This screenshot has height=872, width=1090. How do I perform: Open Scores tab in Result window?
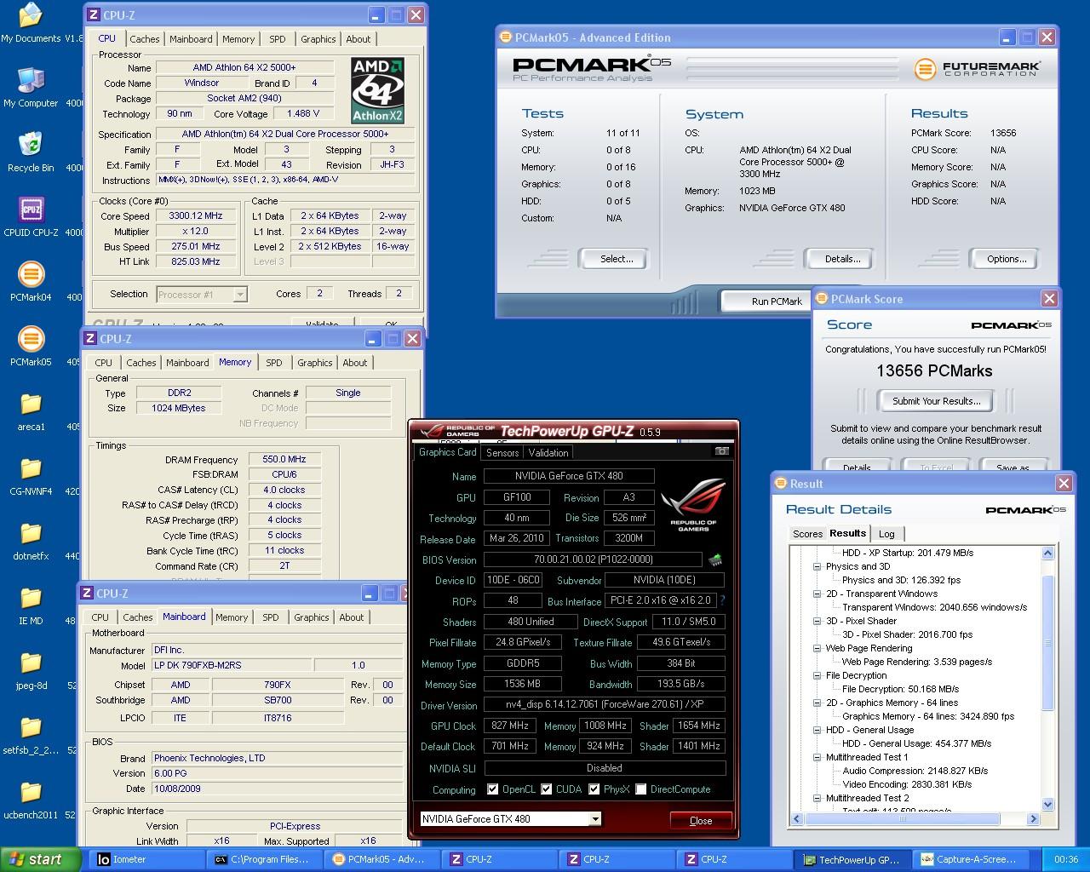[x=807, y=534]
